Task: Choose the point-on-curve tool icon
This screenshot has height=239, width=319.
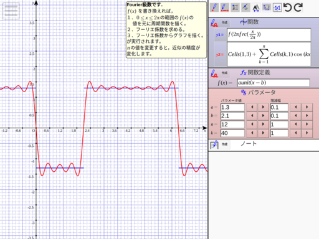Action: point(245,7)
